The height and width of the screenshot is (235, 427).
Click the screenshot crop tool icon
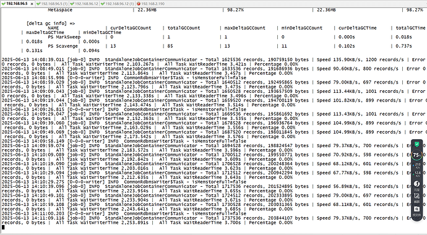[416, 197]
